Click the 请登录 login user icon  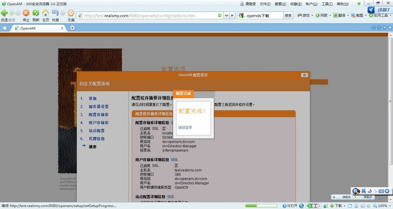[x=242, y=4]
